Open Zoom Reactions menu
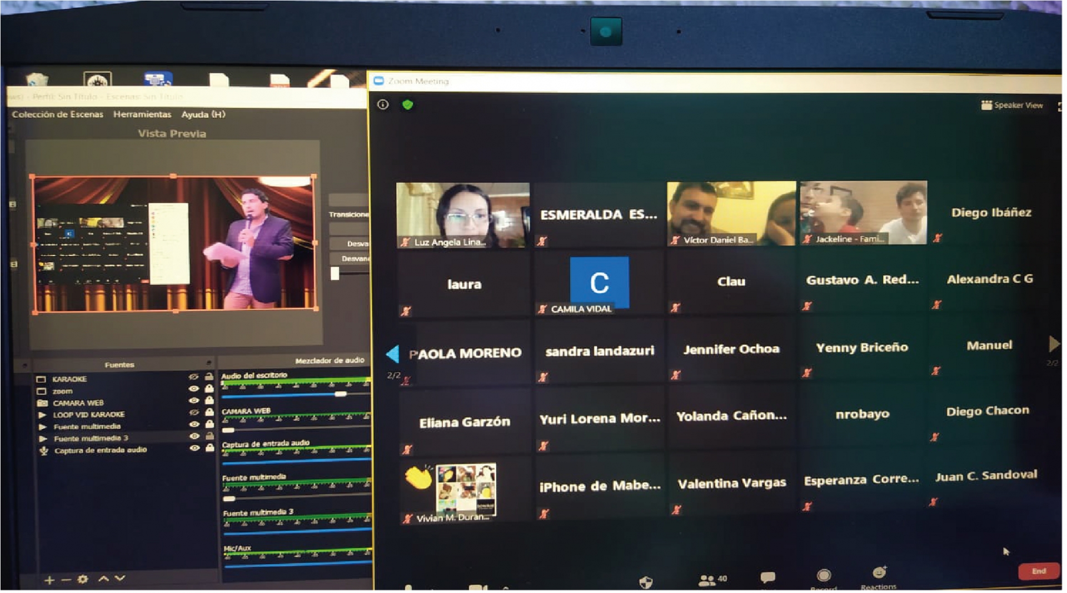This screenshot has width=1067, height=593. click(879, 576)
